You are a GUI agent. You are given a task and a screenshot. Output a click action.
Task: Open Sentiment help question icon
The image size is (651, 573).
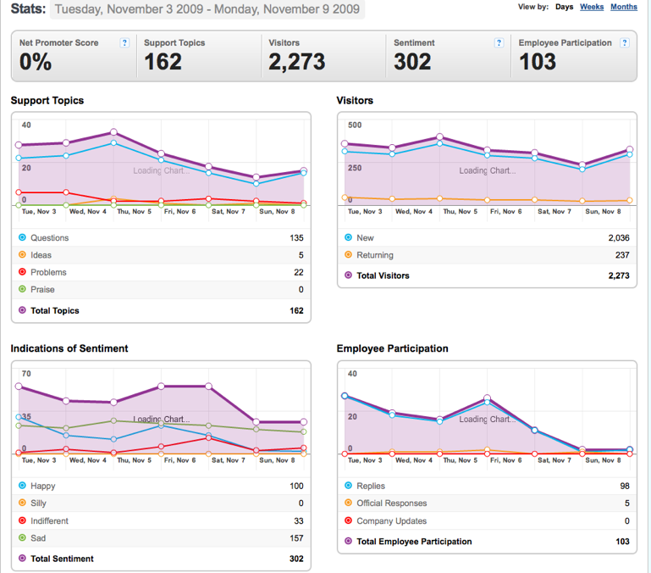pos(499,43)
